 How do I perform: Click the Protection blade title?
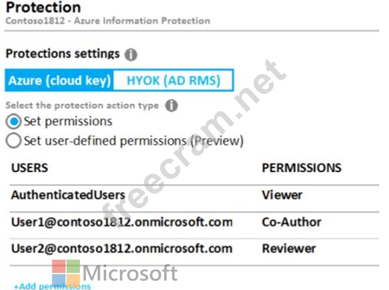point(43,8)
